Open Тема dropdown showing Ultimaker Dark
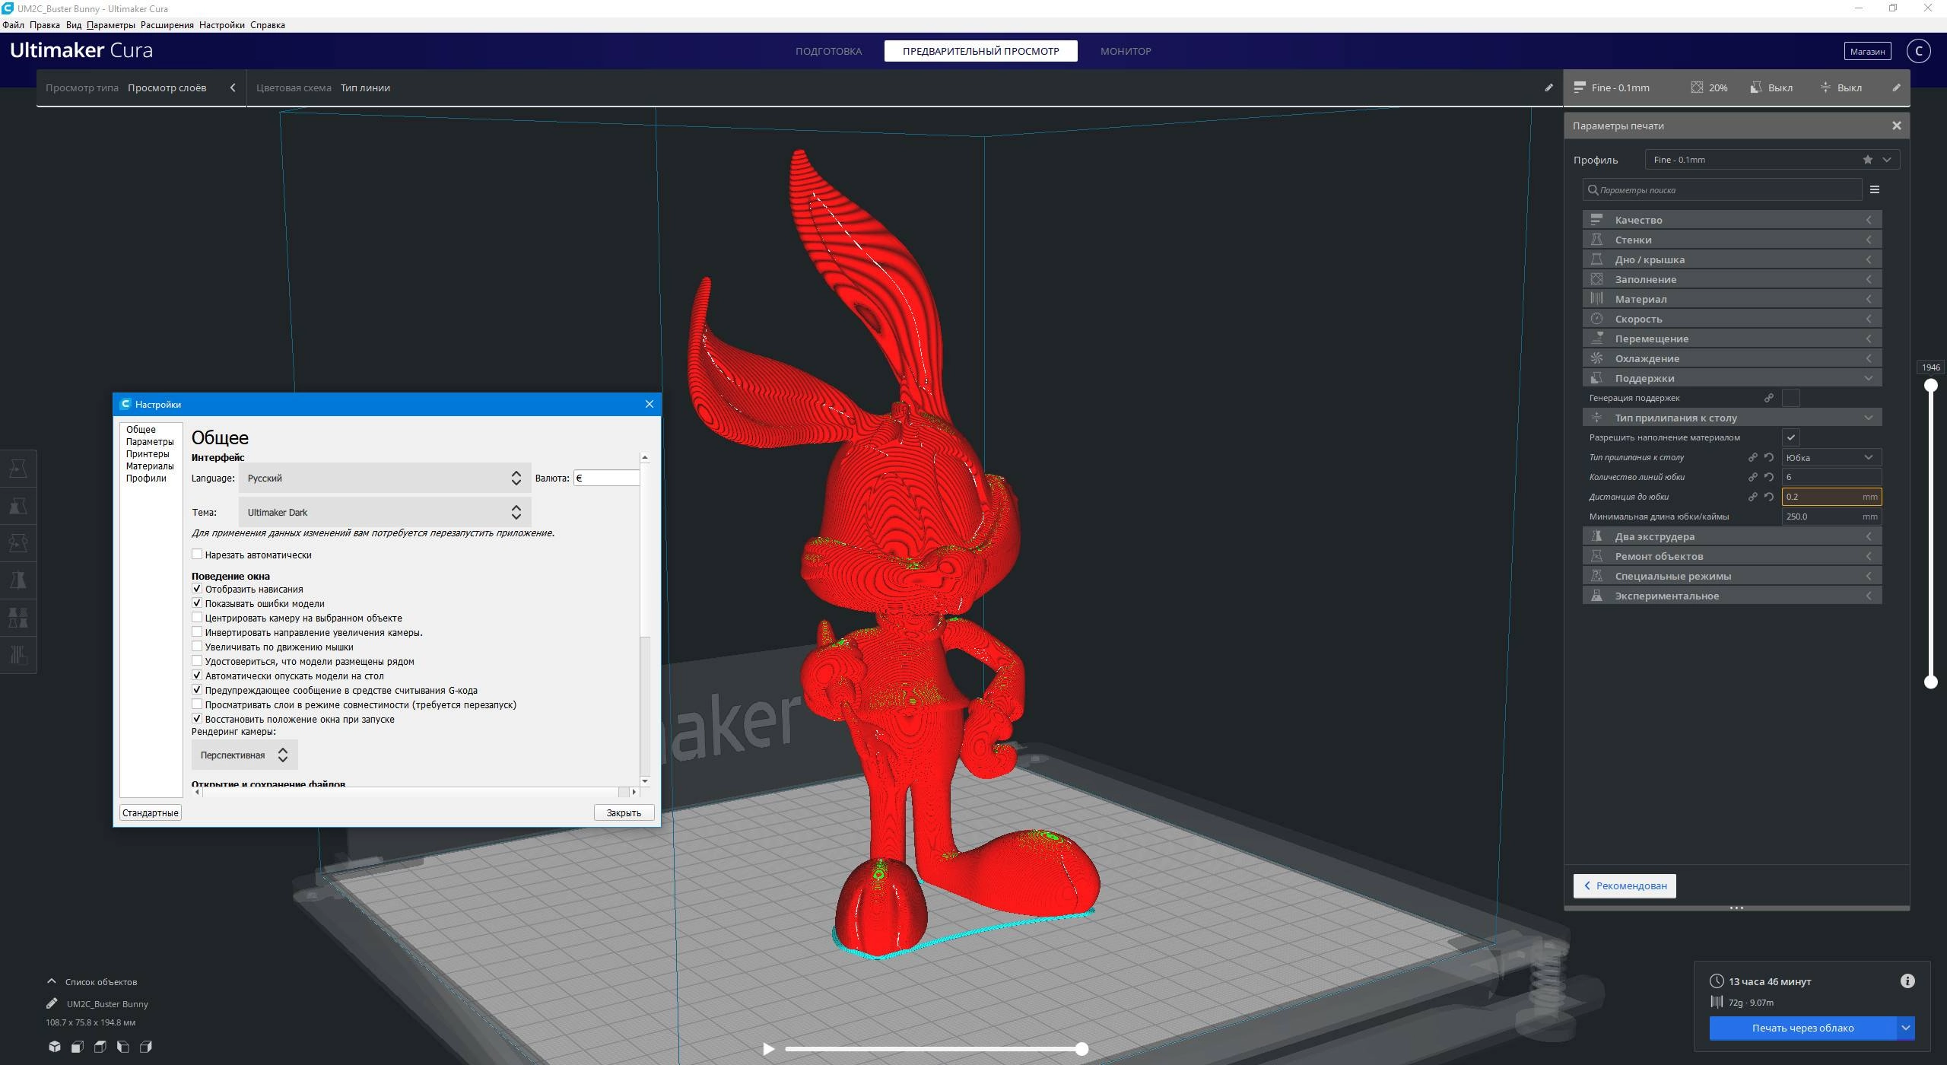1947x1065 pixels. coord(385,512)
